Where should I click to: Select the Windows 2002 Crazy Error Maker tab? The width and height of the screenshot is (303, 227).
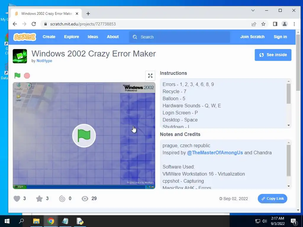46,14
